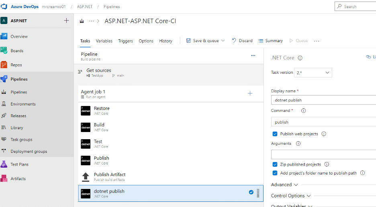Switch to the History tab

[x=166, y=41]
